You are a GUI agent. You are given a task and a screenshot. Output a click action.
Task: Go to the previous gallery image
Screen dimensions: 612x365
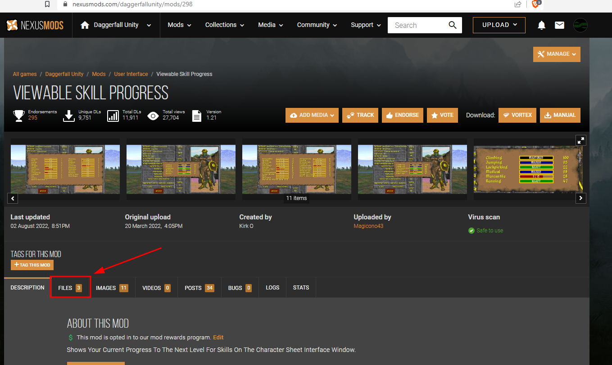click(13, 198)
